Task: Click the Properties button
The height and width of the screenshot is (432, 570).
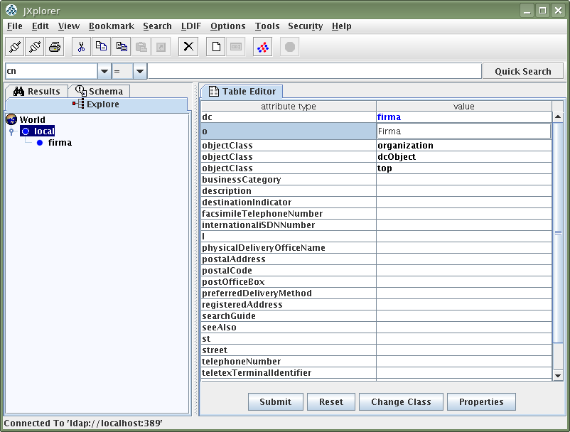Action: click(x=481, y=402)
